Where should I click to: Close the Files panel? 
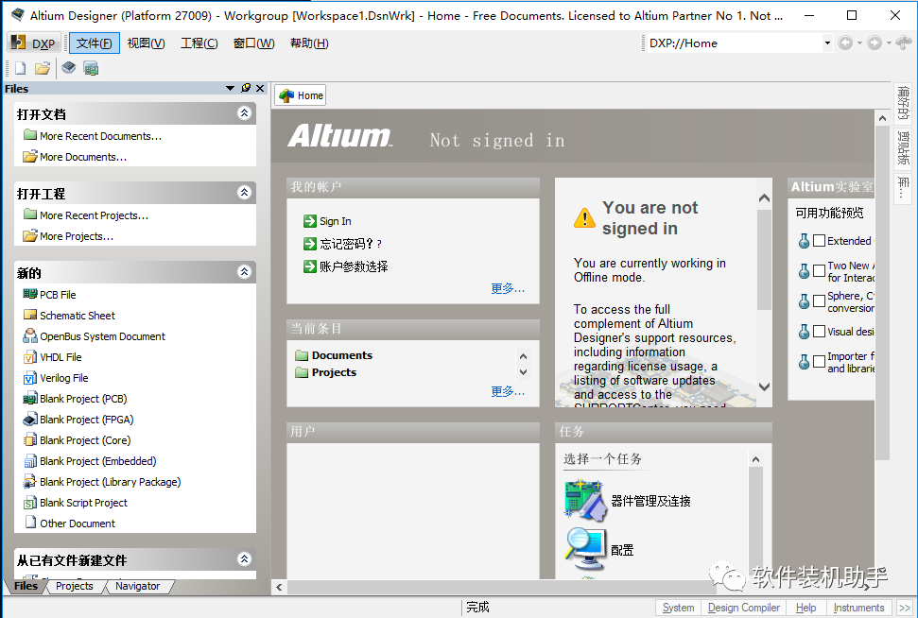click(x=260, y=89)
